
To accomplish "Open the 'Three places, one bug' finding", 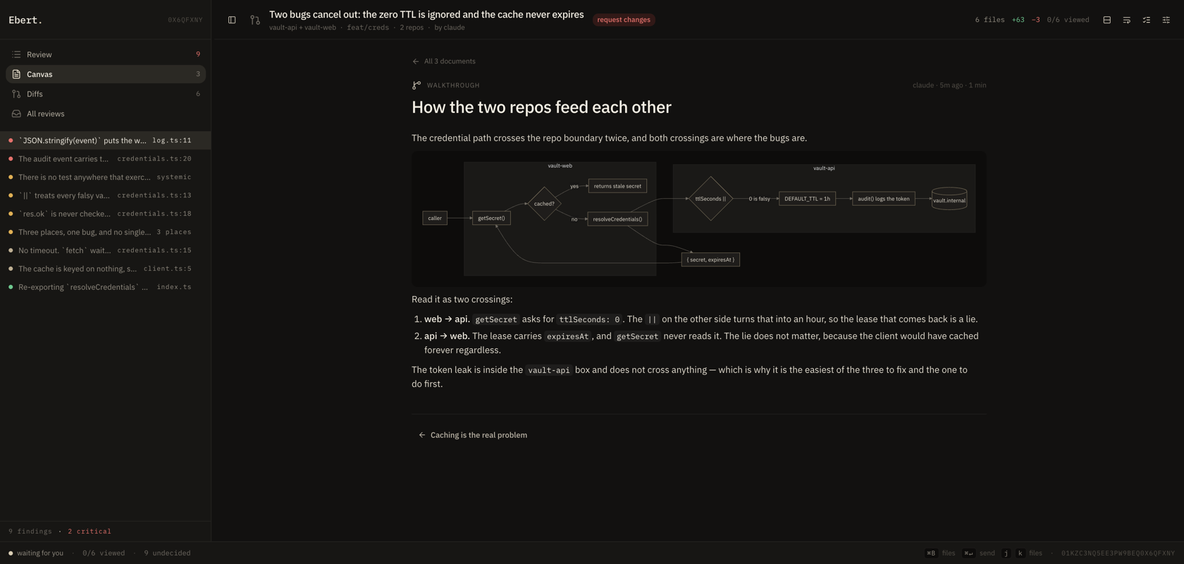I will (106, 232).
